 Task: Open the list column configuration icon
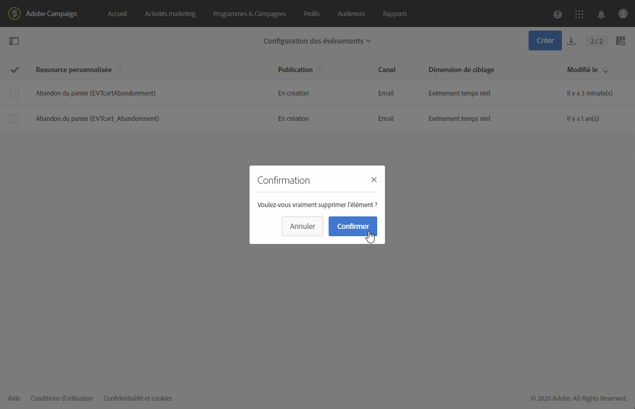pyautogui.click(x=620, y=41)
